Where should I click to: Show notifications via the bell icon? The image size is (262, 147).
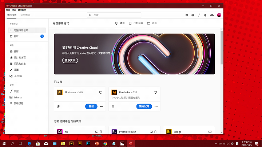(205, 15)
